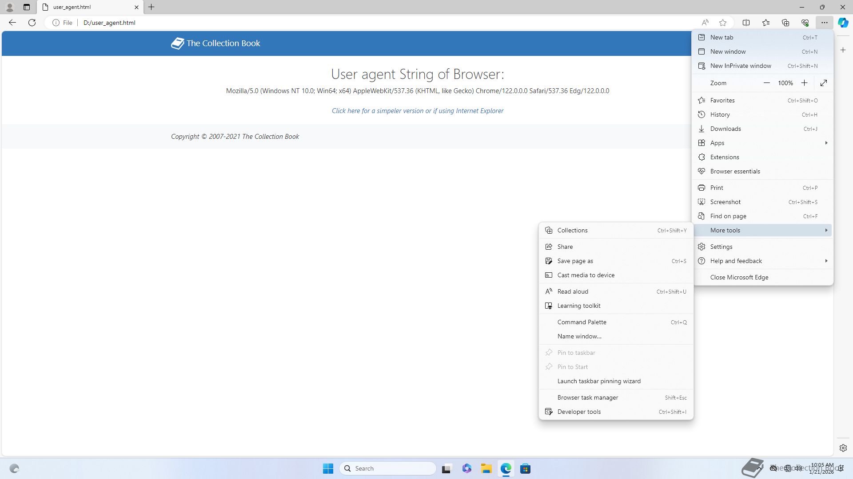
Task: Click the Copilot sidebar icon
Action: pyautogui.click(x=843, y=23)
